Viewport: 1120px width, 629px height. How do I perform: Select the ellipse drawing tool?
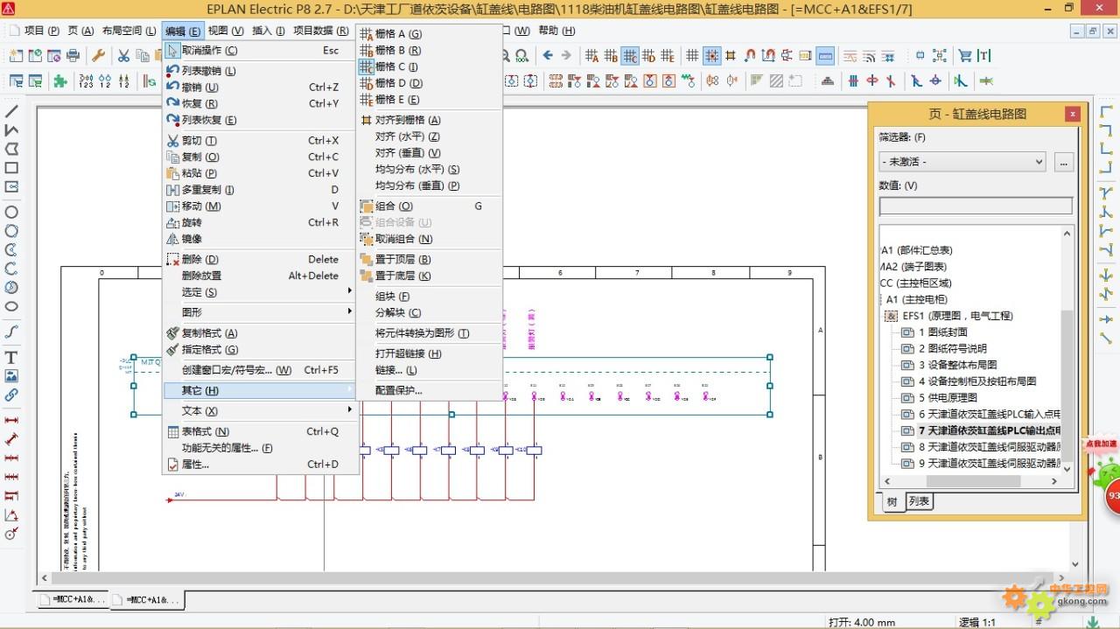12,306
